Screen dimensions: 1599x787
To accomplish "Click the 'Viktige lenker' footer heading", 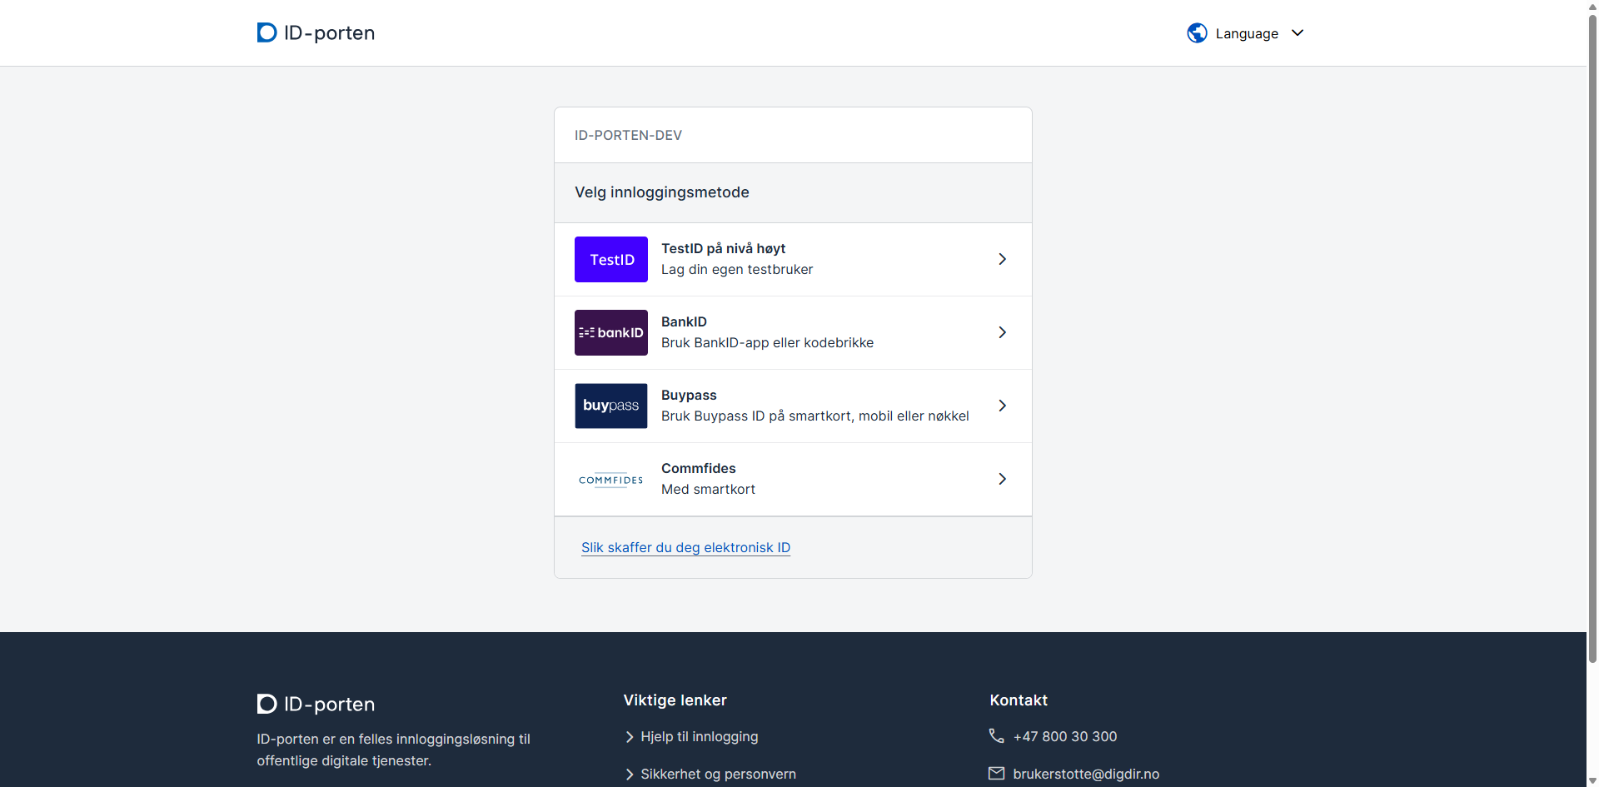I will (x=675, y=700).
